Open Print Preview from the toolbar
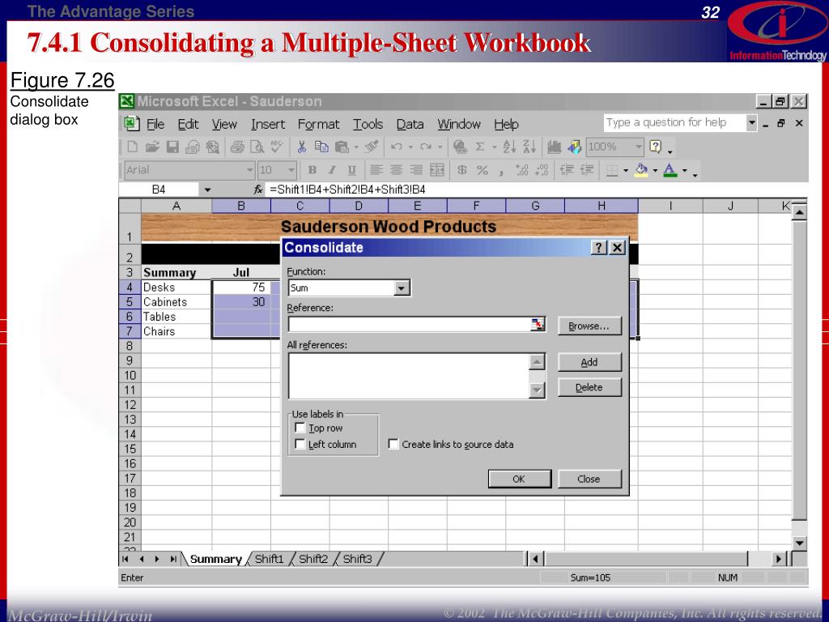 pyautogui.click(x=257, y=147)
